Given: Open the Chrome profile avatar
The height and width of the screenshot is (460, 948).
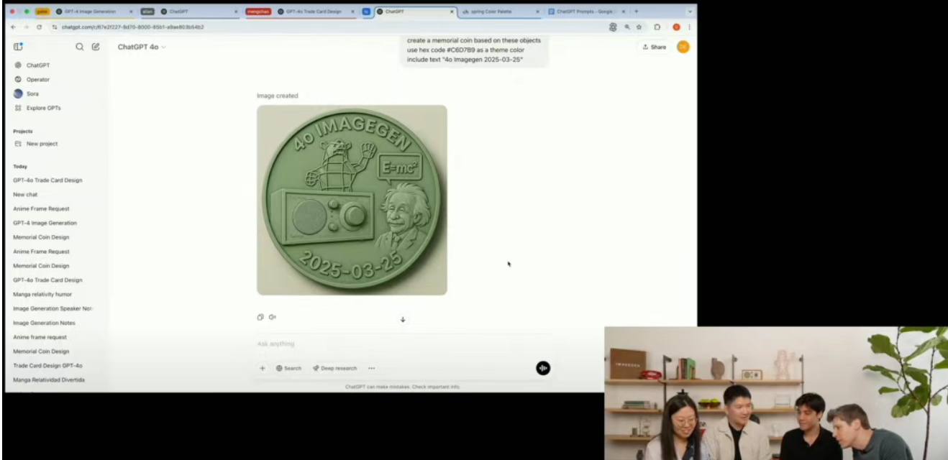Looking at the screenshot, I should pyautogui.click(x=676, y=27).
